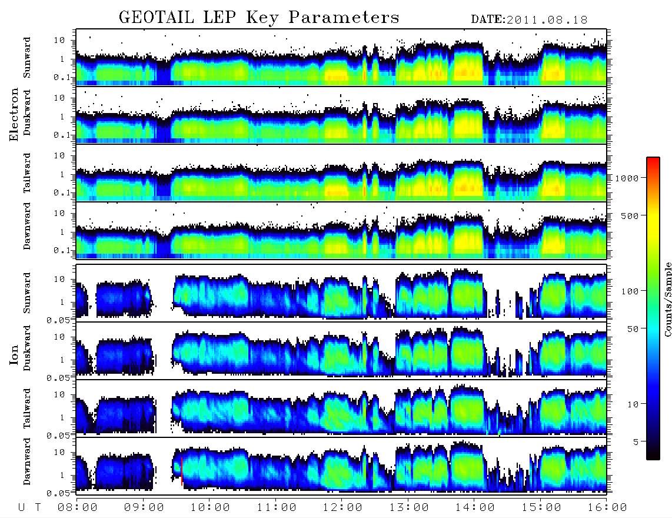Click the "0.1" tick of Electron Dawnward
Screen dimensions: 672x518
coord(62,250)
